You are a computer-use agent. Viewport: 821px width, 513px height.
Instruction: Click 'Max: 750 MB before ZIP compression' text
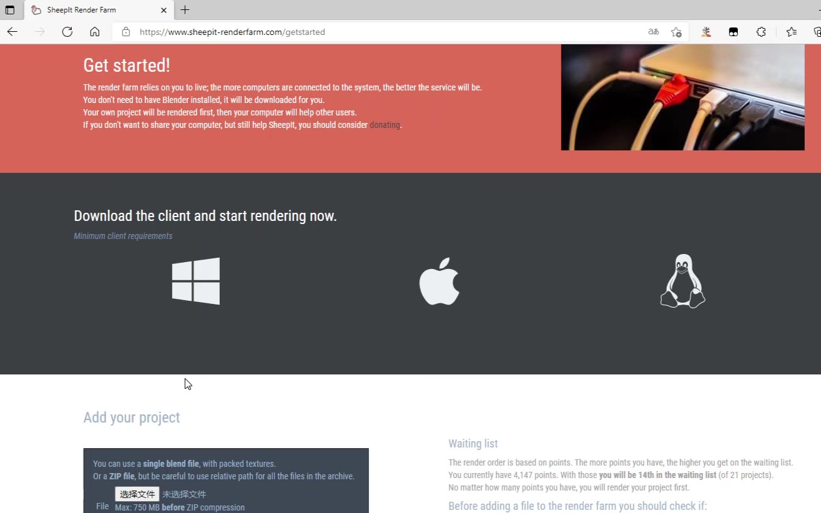pos(180,507)
